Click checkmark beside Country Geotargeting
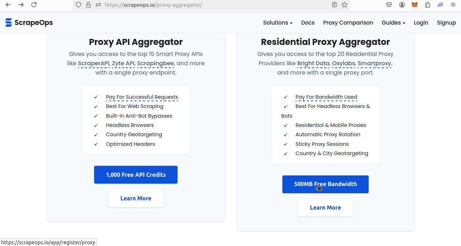This screenshot has height=246, width=461. 96,134
